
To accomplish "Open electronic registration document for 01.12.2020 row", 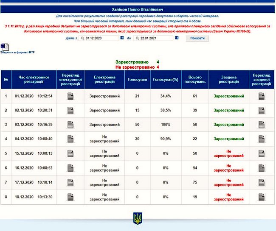I will tap(70, 96).
